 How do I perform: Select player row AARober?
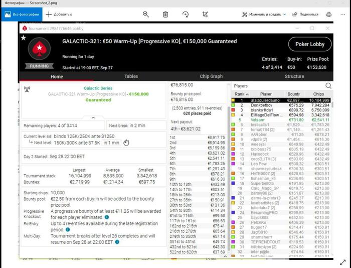tap(281, 135)
